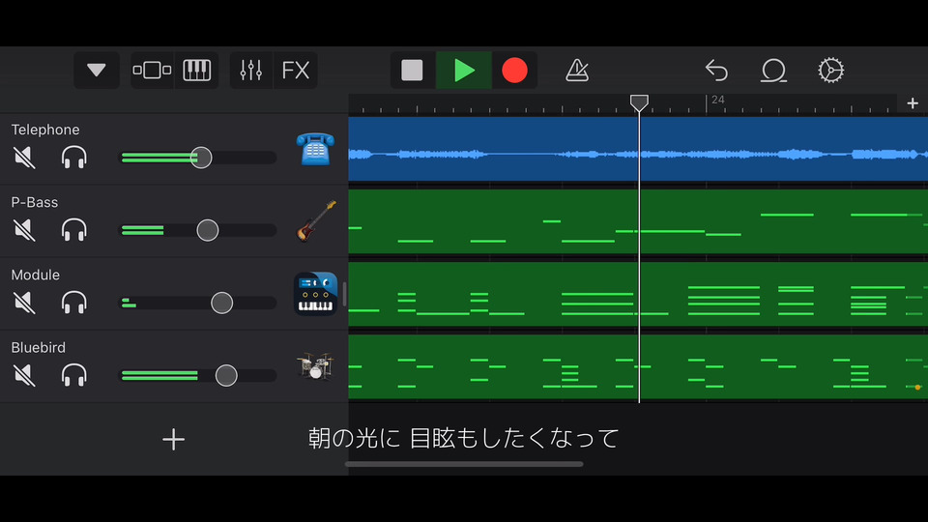Mute the P-Bass track
Image resolution: width=928 pixels, height=522 pixels.
point(24,230)
